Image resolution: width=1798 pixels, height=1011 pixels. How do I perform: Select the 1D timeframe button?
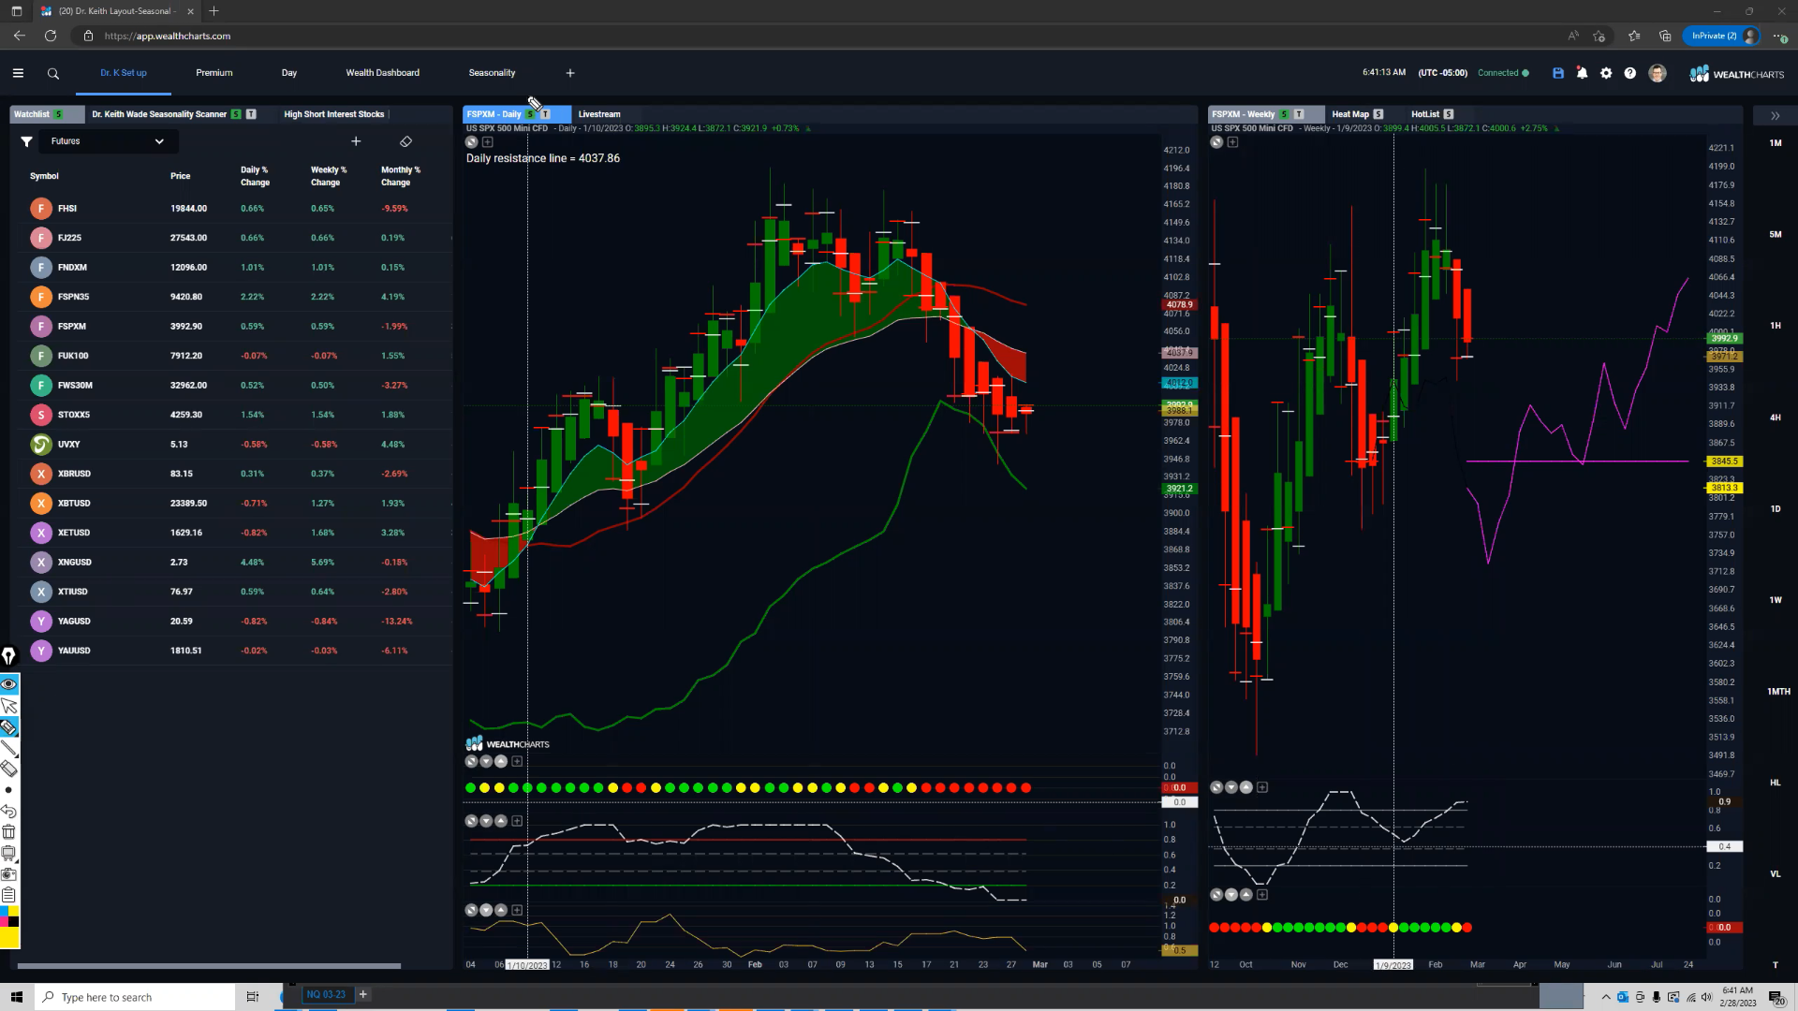1776,509
